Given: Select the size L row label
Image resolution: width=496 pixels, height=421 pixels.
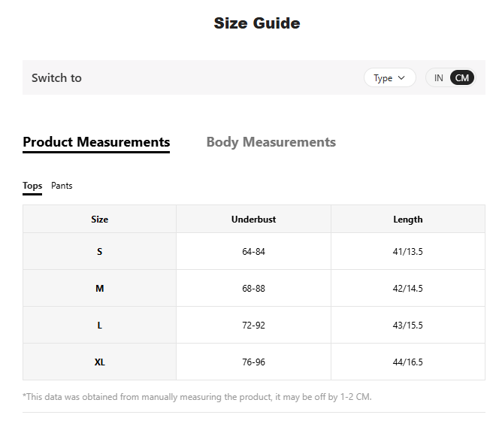Looking at the screenshot, I should 99,326.
